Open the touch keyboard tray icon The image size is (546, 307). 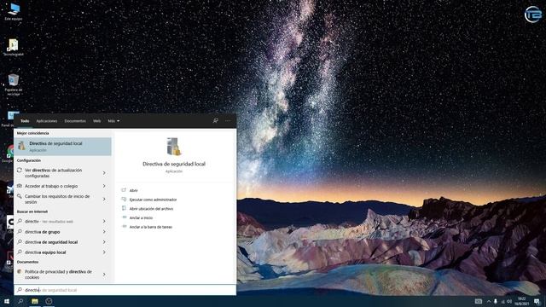point(479,301)
